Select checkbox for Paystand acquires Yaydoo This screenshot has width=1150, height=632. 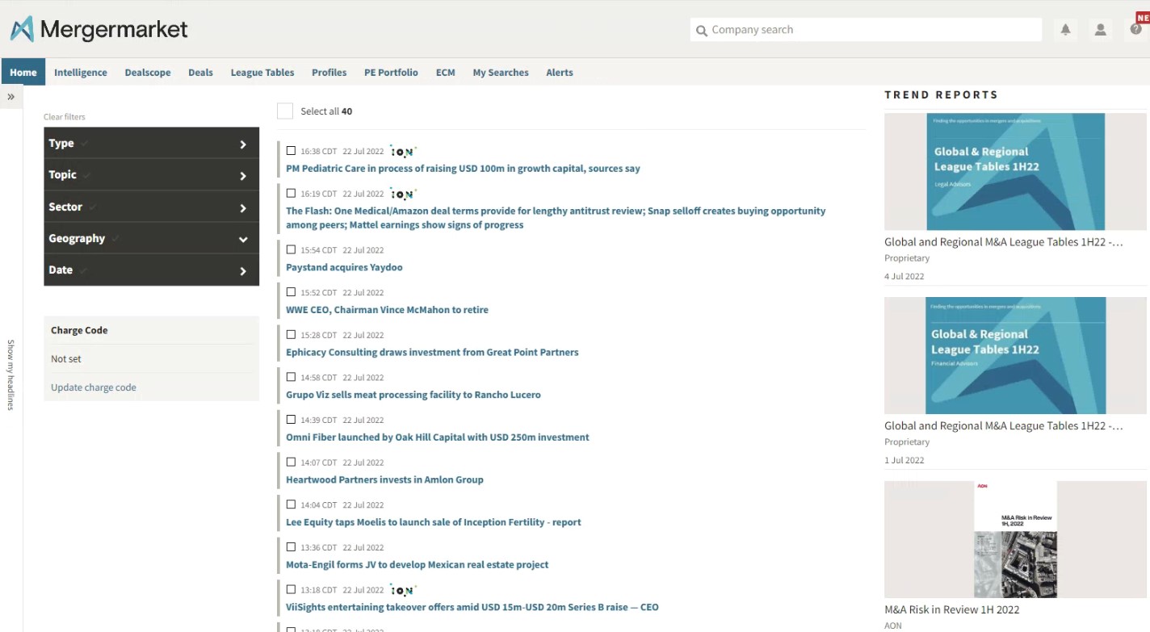tap(291, 250)
